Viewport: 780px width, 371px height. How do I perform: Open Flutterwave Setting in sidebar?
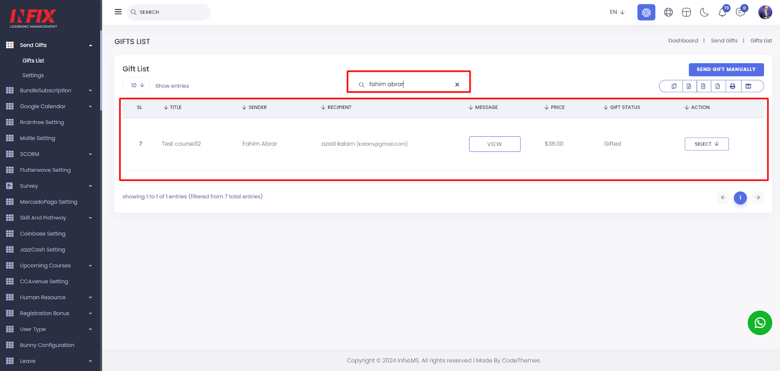point(45,170)
